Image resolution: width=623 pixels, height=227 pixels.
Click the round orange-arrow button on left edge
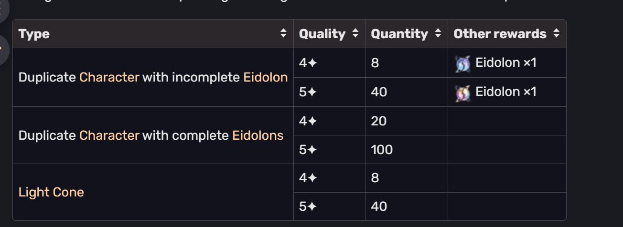[4, 49]
